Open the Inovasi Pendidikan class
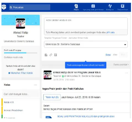Image resolution: width=132 pixels, height=122 pixels. point(14,110)
